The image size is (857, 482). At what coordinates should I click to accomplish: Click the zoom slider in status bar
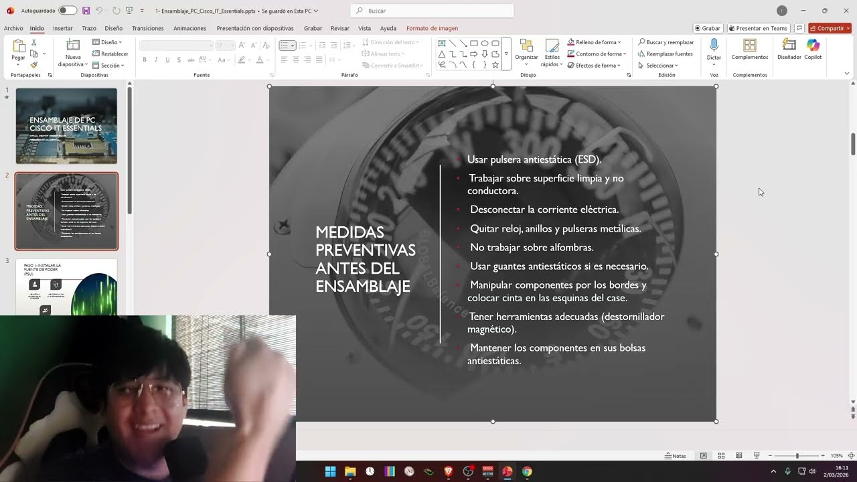pos(797,456)
